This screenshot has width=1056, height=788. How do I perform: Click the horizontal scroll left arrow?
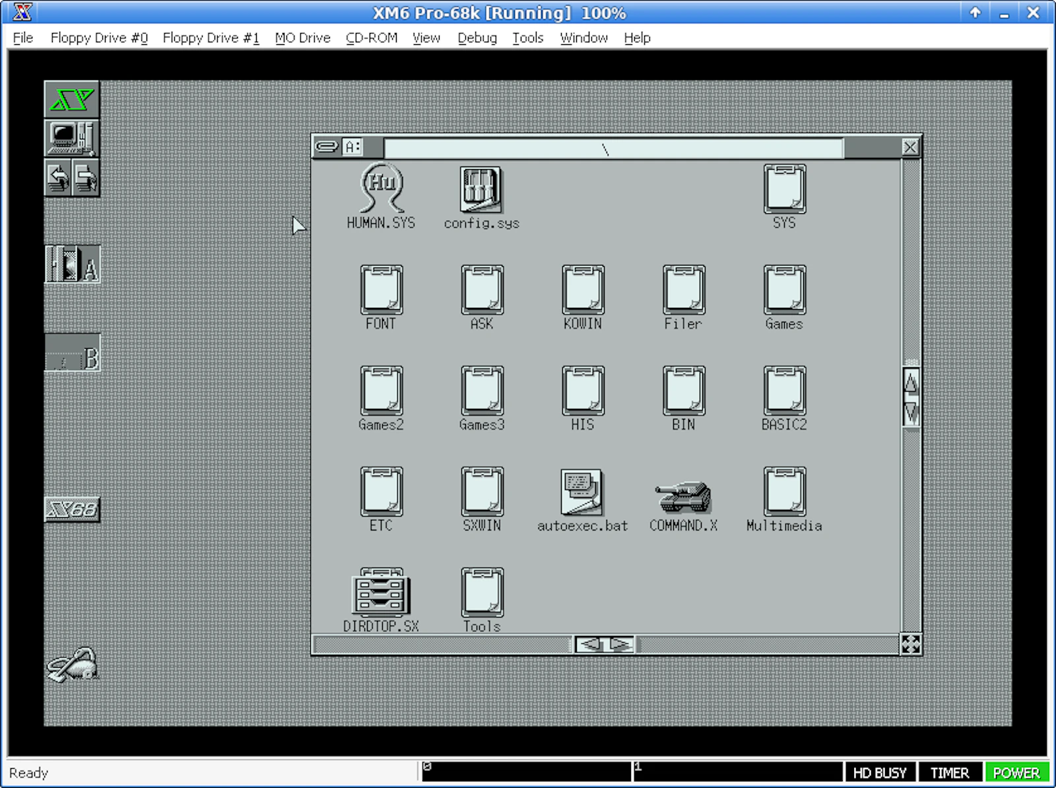click(590, 644)
